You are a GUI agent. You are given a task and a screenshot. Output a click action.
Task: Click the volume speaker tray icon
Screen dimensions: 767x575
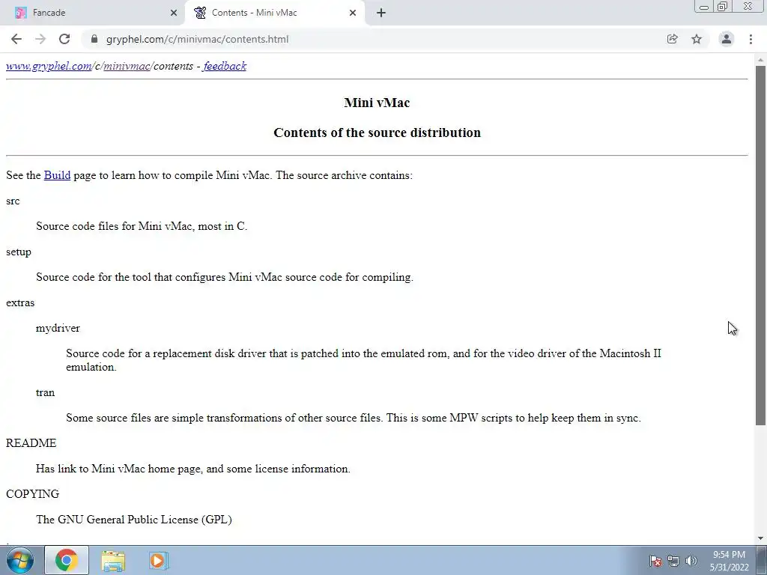691,562
